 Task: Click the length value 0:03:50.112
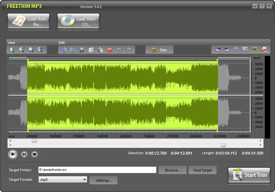(226, 153)
